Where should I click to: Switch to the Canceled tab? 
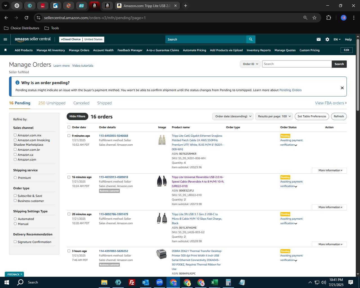[81, 103]
